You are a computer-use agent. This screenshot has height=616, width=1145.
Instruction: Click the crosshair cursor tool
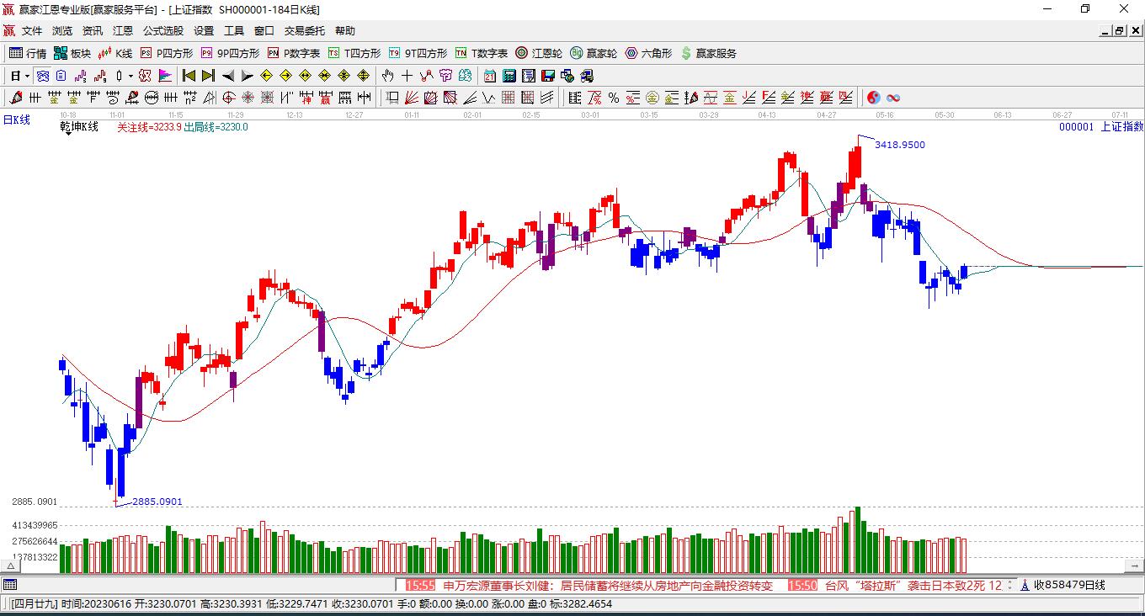click(x=407, y=76)
